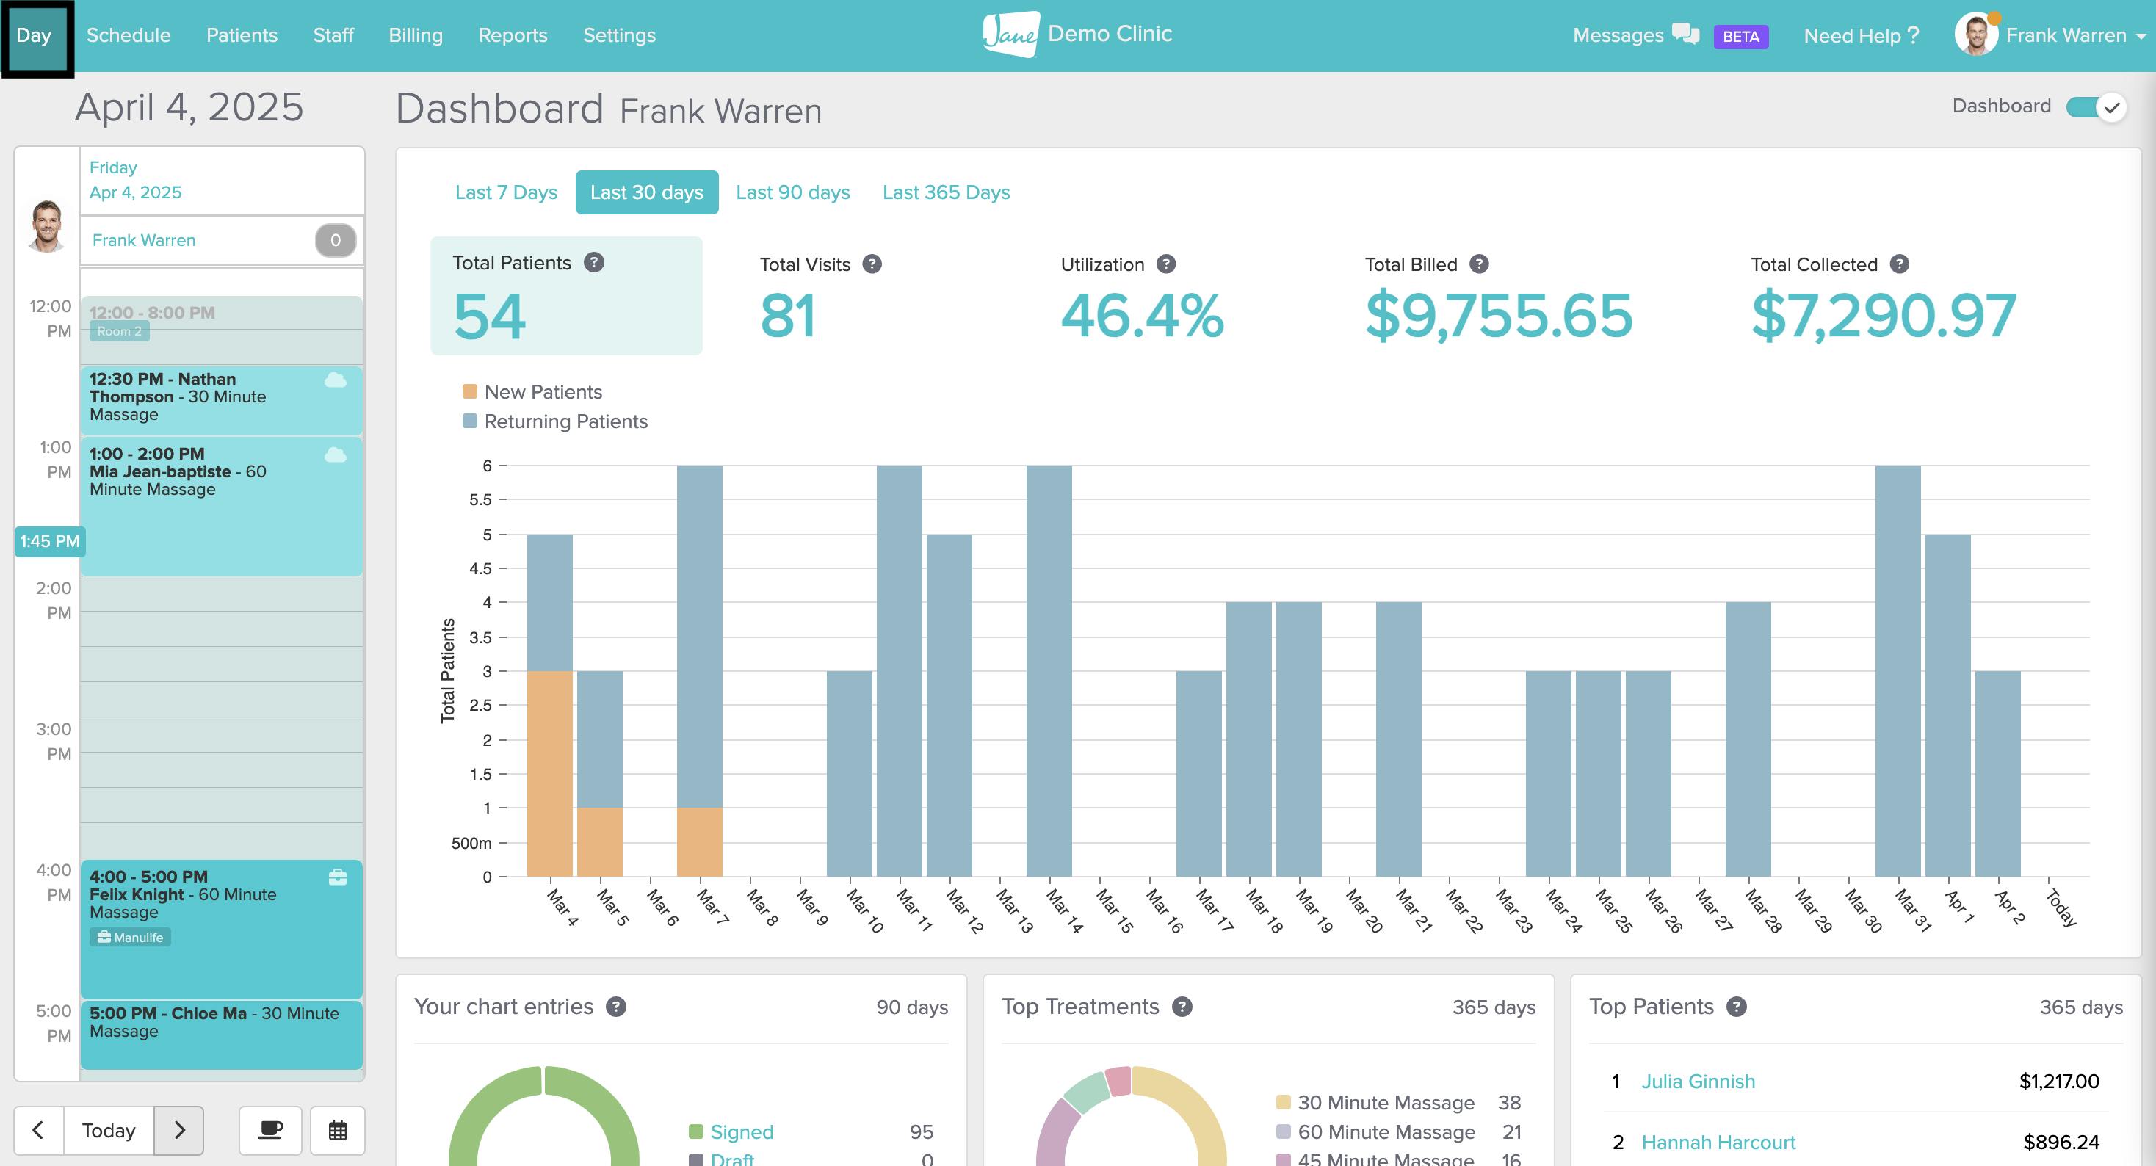The height and width of the screenshot is (1166, 2156).
Task: Toggle 30 Minute Massage legend entry
Action: coord(1375,1102)
